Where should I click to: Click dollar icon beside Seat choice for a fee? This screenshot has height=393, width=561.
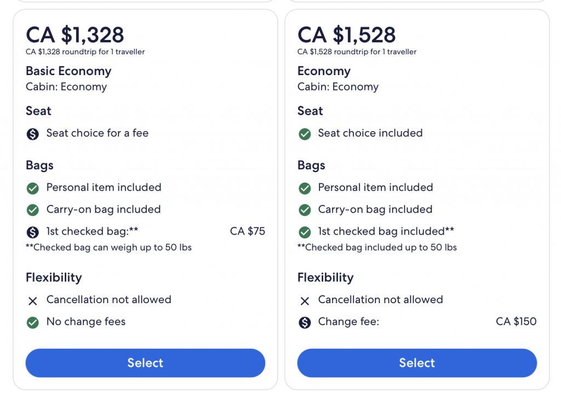[33, 134]
